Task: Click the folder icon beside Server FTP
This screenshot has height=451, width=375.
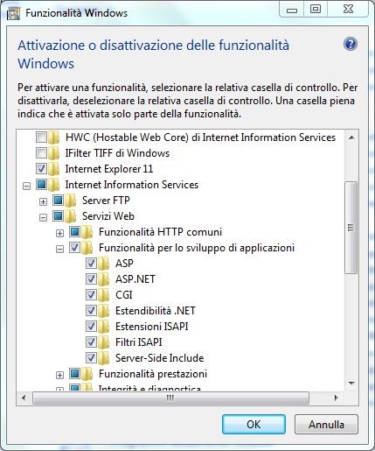Action: click(70, 201)
